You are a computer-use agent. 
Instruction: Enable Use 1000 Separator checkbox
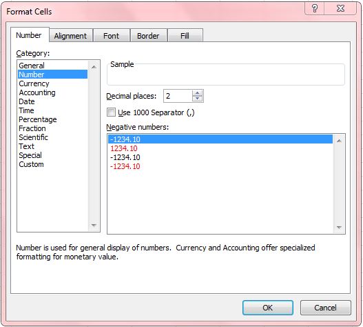coord(111,112)
